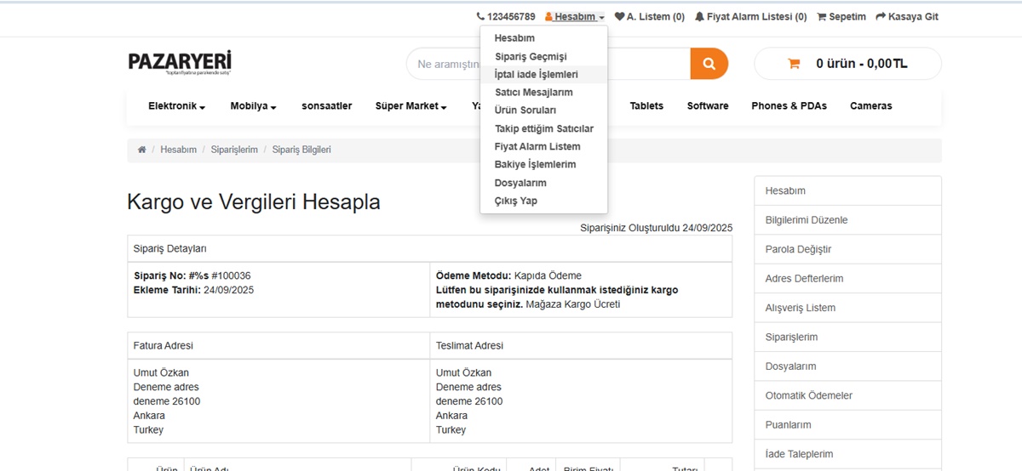Go to checkout via Kasaya Git
Screen dimensions: 1022x471
coord(906,17)
